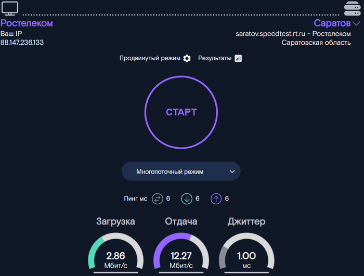Click the download ping arrow icon

(187, 199)
